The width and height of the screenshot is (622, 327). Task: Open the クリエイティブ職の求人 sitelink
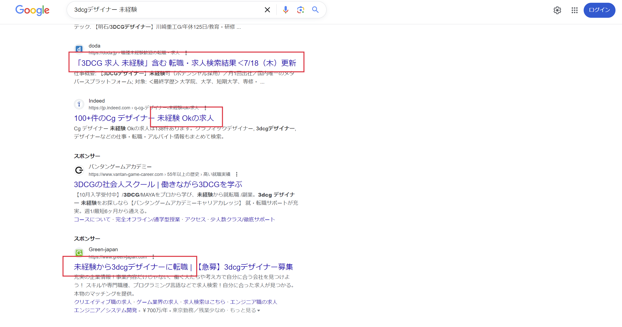tap(103, 302)
